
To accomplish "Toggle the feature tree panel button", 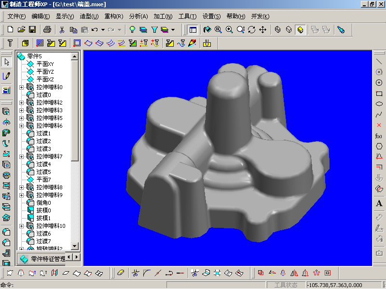I will click(x=193, y=29).
